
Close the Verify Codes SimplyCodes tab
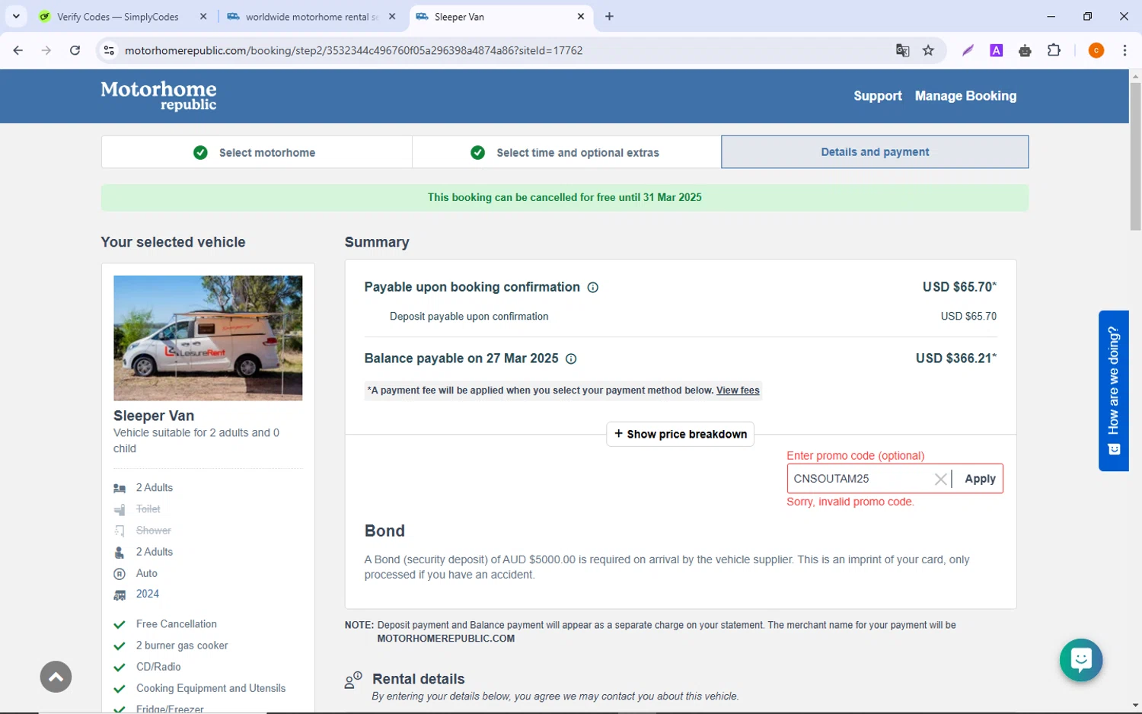tap(203, 16)
